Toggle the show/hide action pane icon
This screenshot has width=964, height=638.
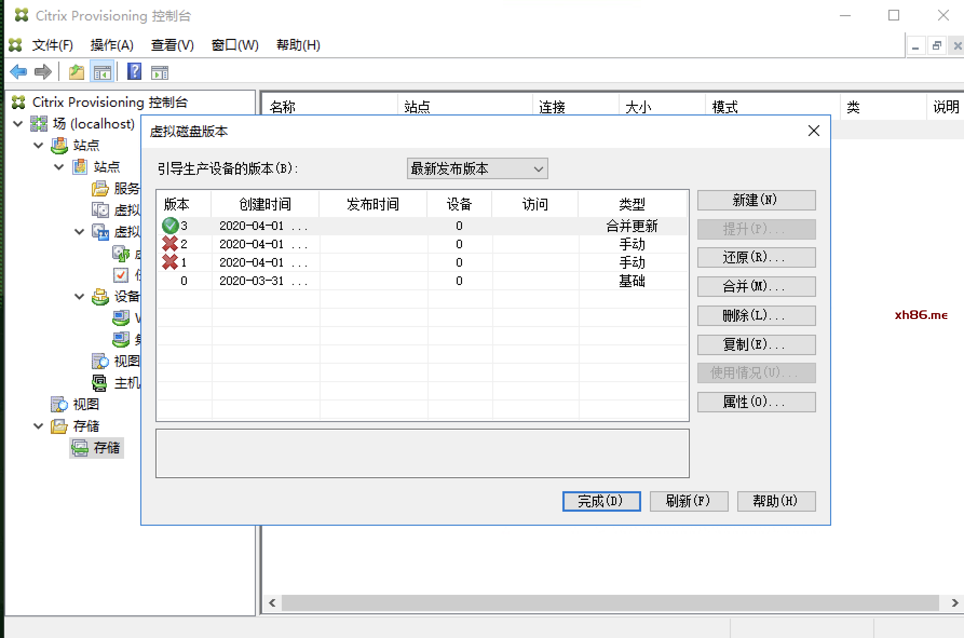pyautogui.click(x=160, y=72)
